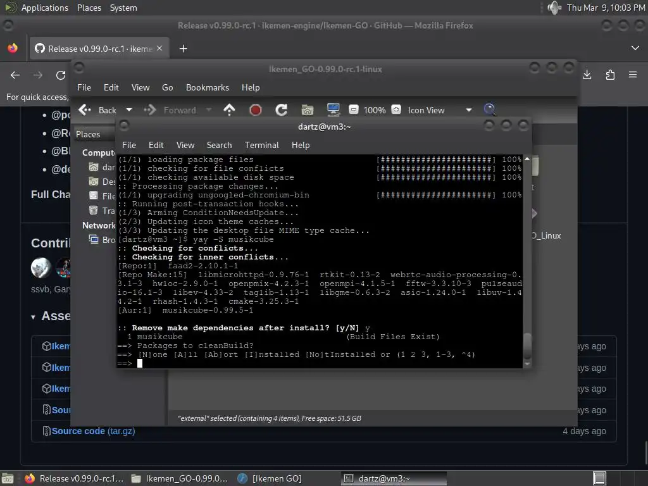Click the 100% zoom level
The height and width of the screenshot is (486, 648).
click(375, 110)
